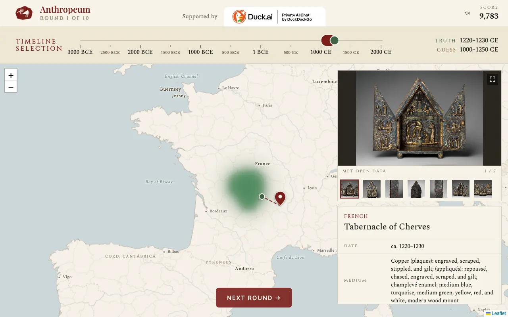This screenshot has height=317, width=508.
Task: Click the 2000 BCE timeline label
Action: [x=140, y=52]
